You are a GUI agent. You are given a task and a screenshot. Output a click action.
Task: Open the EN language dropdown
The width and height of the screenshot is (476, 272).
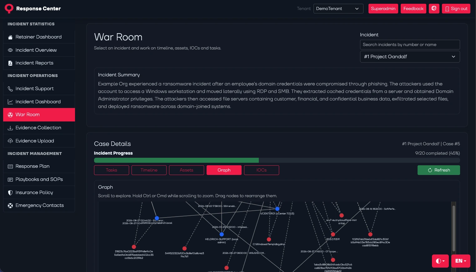pyautogui.click(x=461, y=261)
